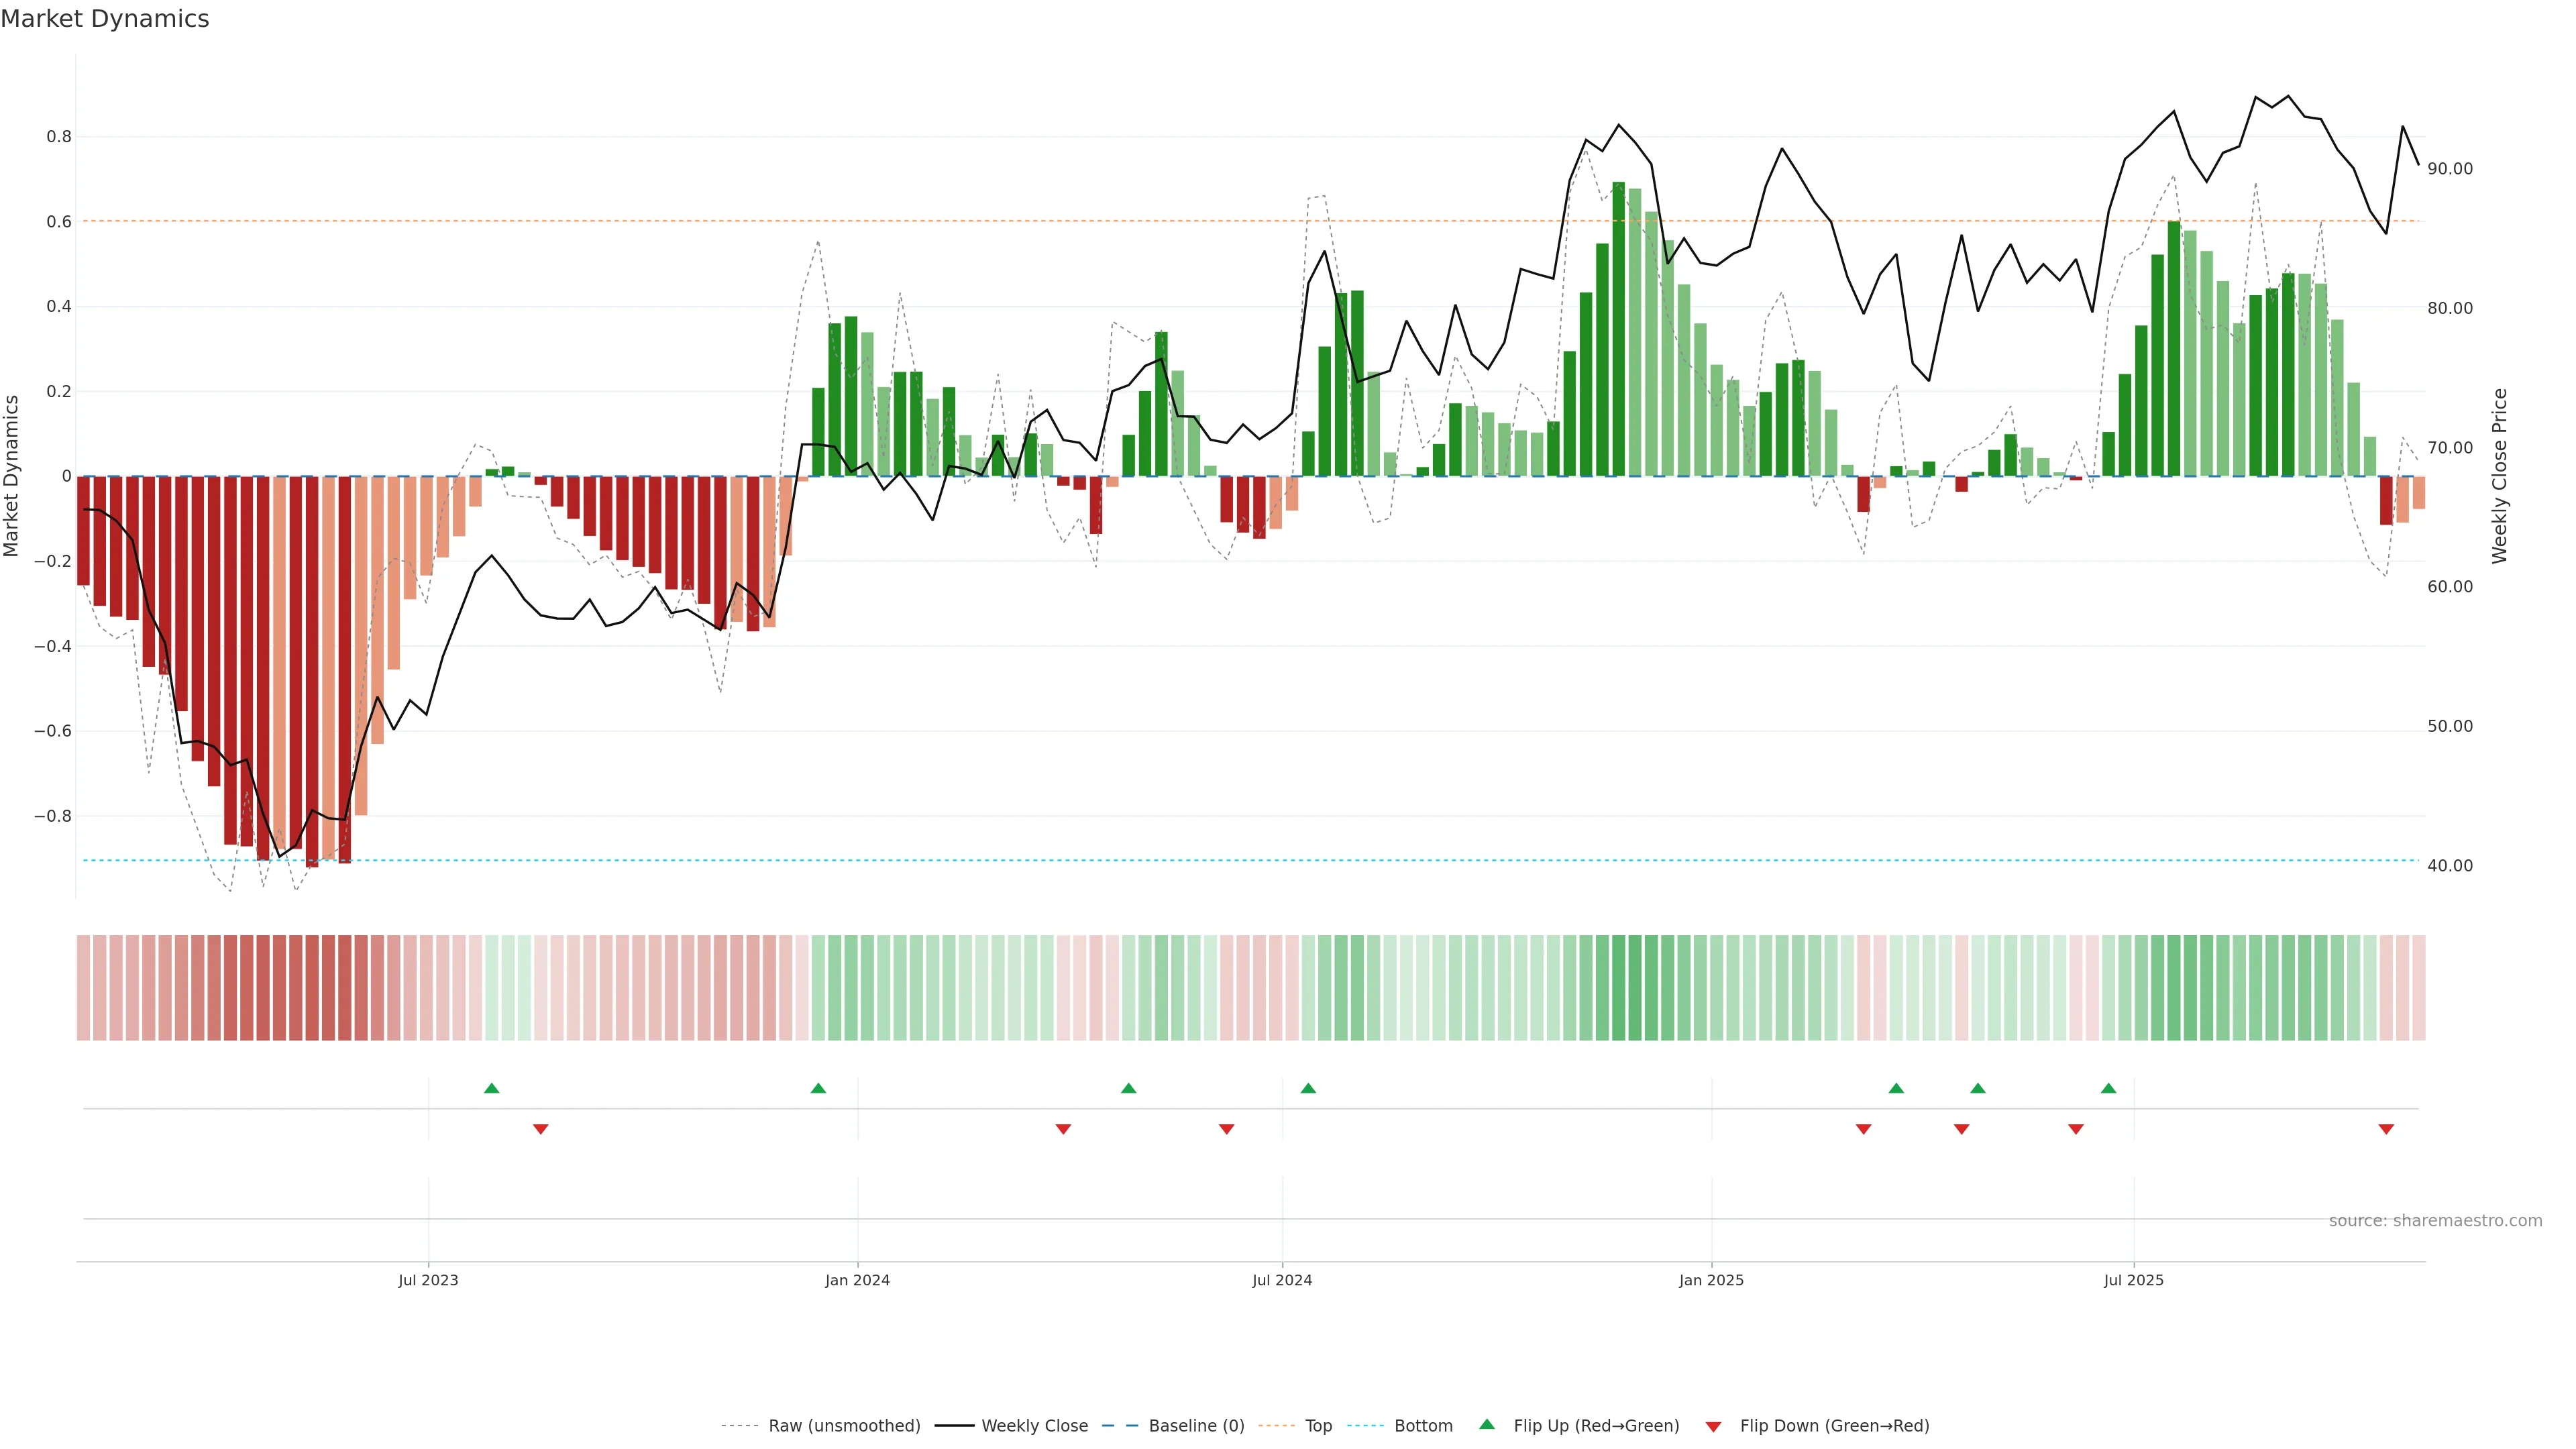Toggle the Top legend entry
2576x1449 pixels.
(1318, 1426)
